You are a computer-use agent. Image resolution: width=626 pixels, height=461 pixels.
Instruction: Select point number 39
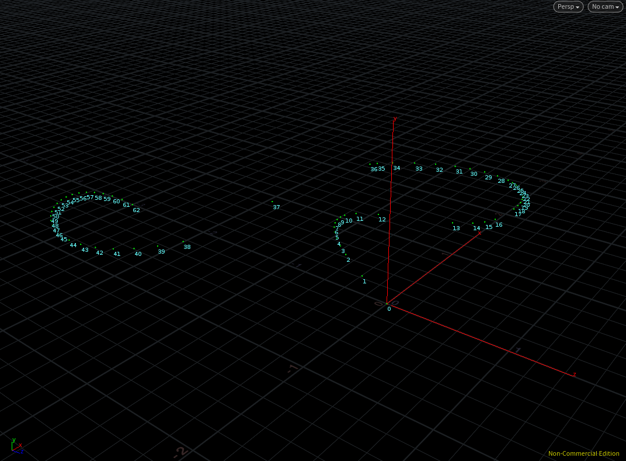[x=161, y=251]
